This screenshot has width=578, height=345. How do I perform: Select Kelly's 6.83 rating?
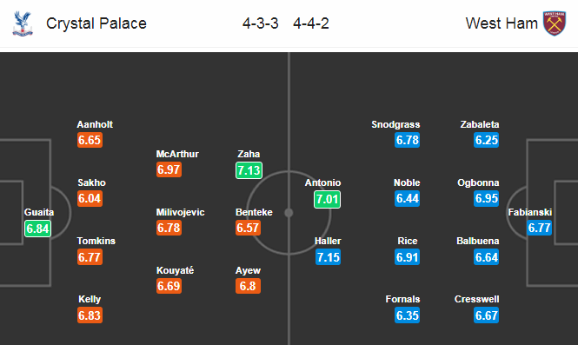(90, 315)
